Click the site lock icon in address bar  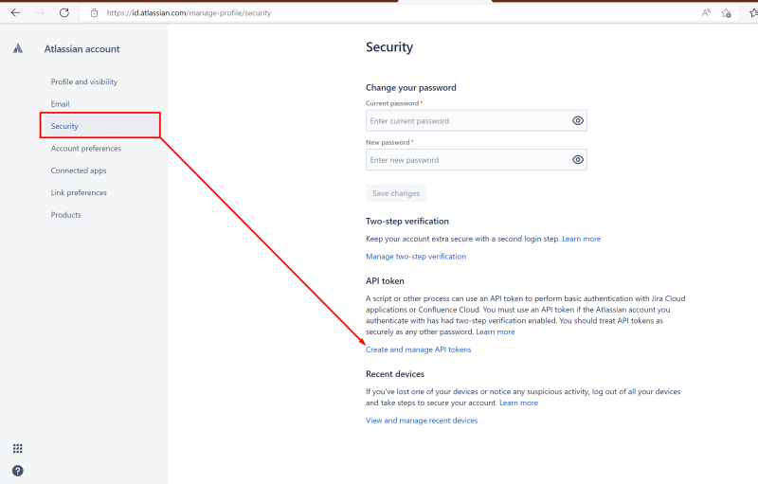94,12
